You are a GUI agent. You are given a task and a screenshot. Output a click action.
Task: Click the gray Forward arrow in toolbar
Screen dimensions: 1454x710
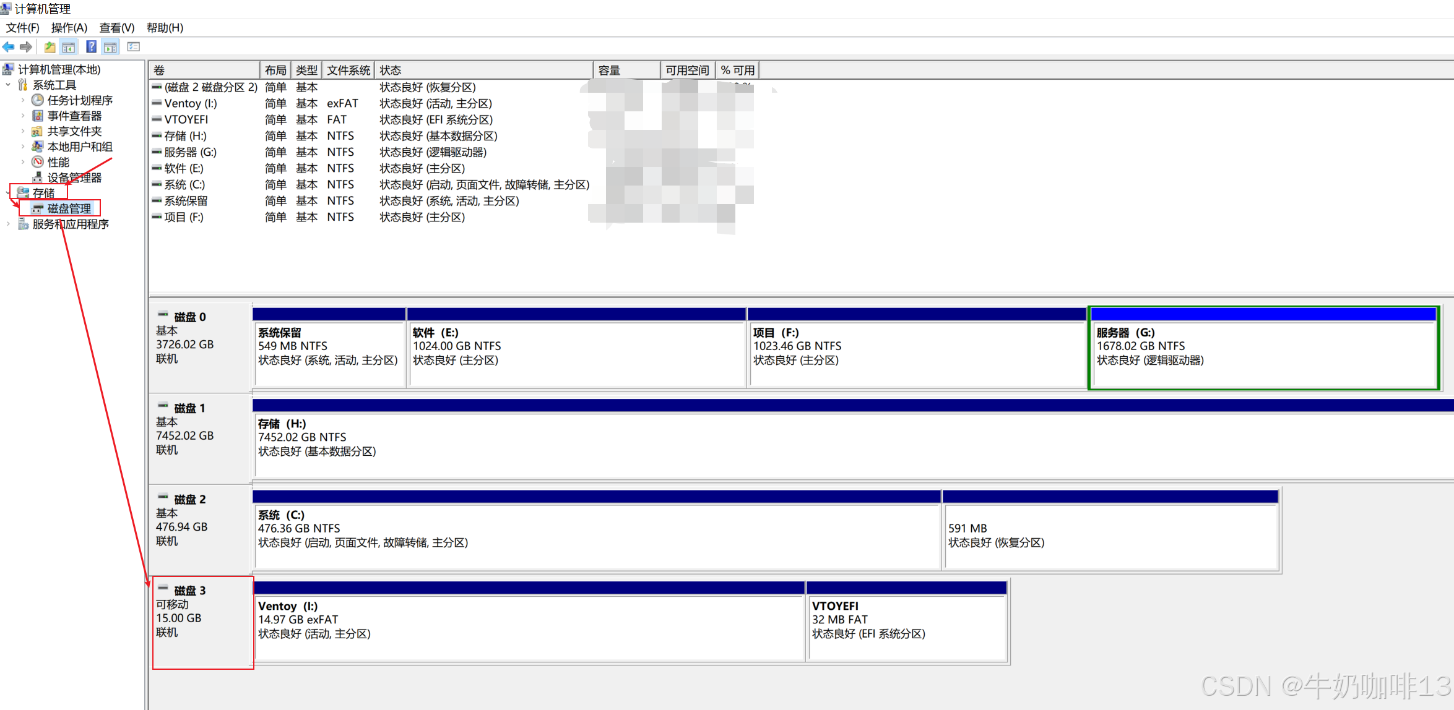(x=26, y=47)
